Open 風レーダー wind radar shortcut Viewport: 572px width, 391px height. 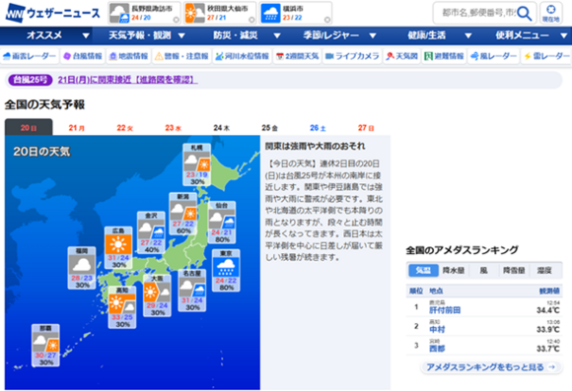point(493,56)
